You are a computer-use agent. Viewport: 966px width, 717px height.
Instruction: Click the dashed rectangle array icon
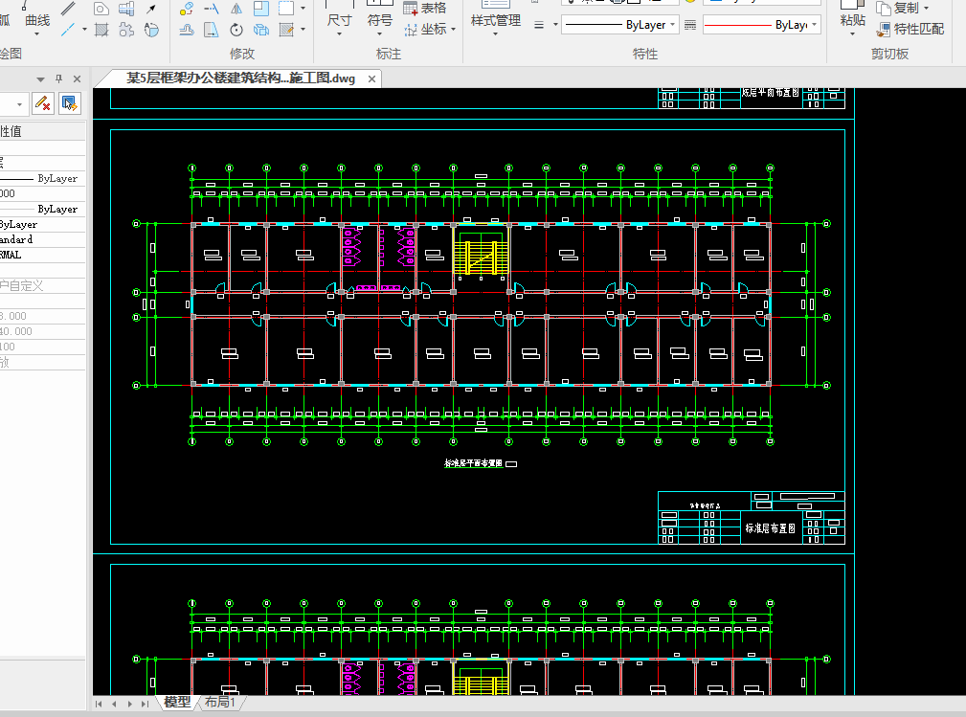(286, 9)
